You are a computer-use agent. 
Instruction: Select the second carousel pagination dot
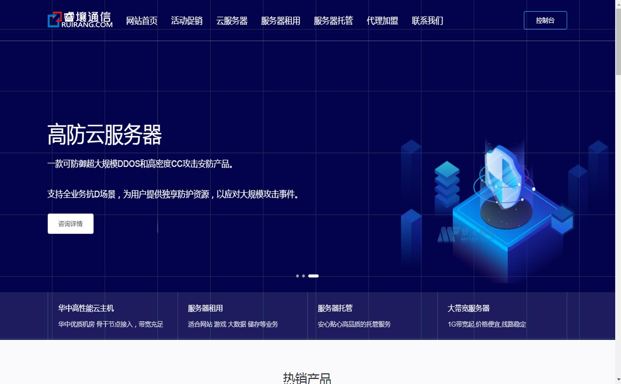click(x=304, y=276)
